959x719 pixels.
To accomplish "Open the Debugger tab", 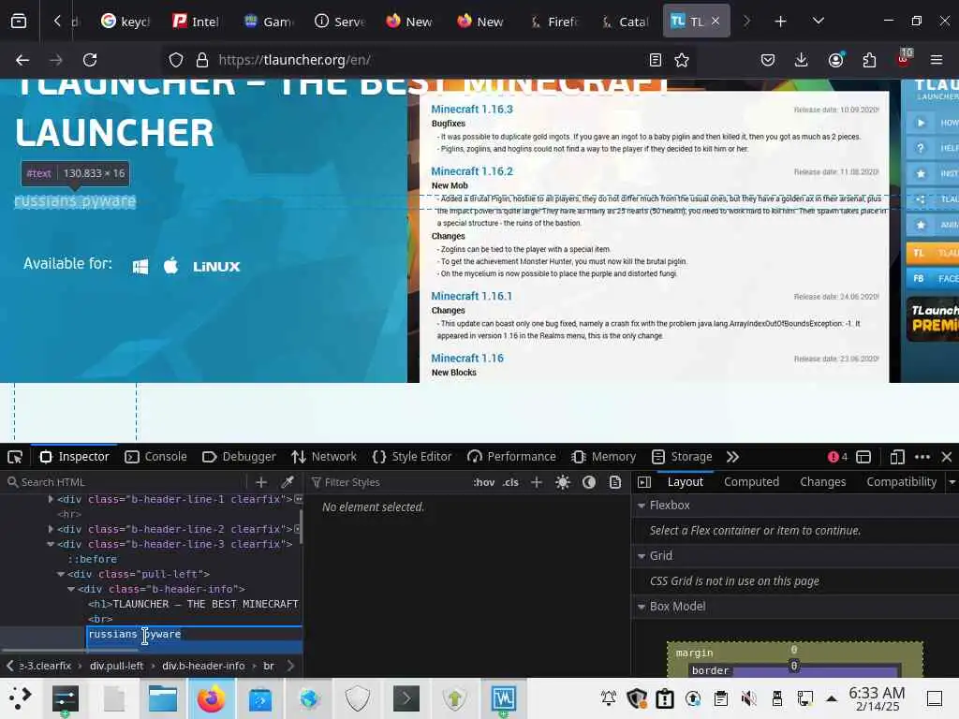I will (239, 457).
